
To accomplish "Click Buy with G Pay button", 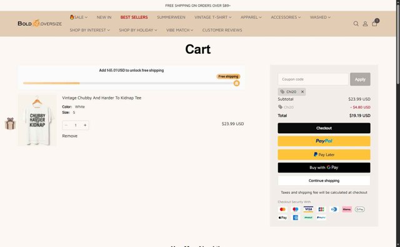I will point(324,168).
